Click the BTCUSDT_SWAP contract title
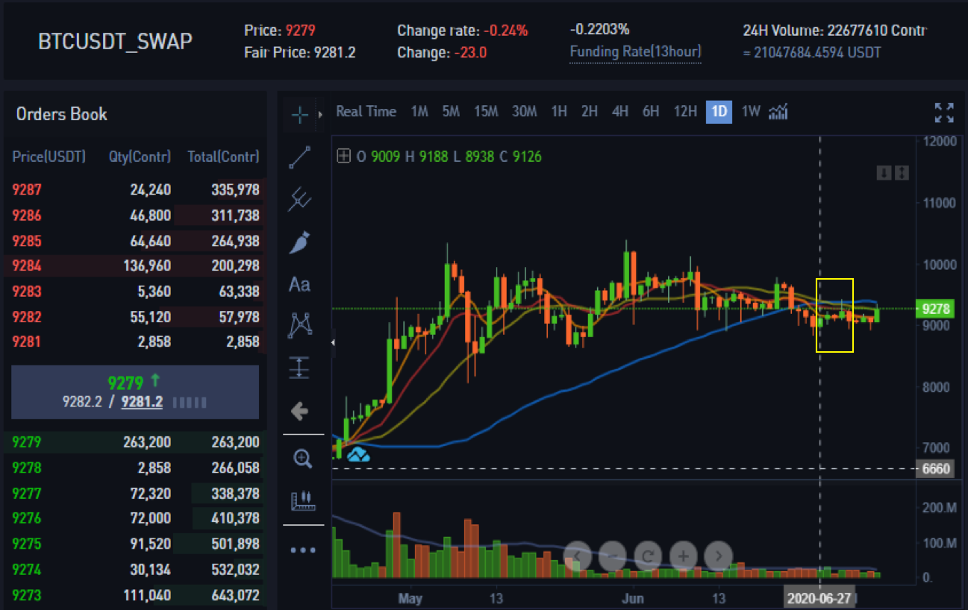The width and height of the screenshot is (968, 610). point(115,41)
